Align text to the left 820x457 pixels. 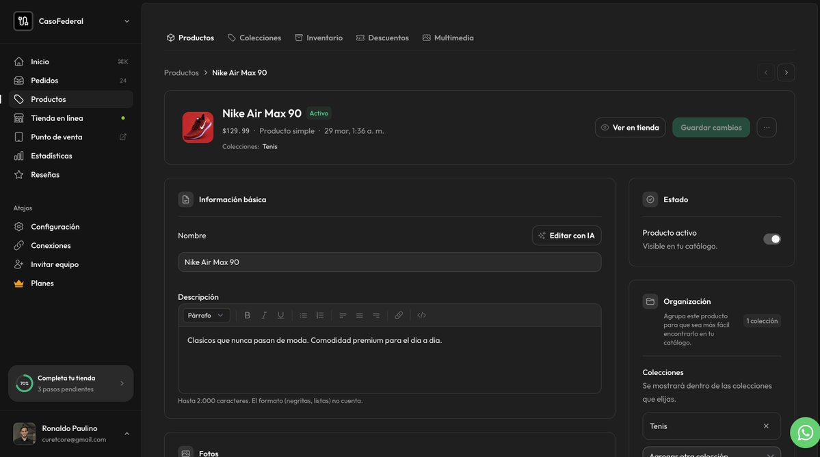tap(343, 316)
